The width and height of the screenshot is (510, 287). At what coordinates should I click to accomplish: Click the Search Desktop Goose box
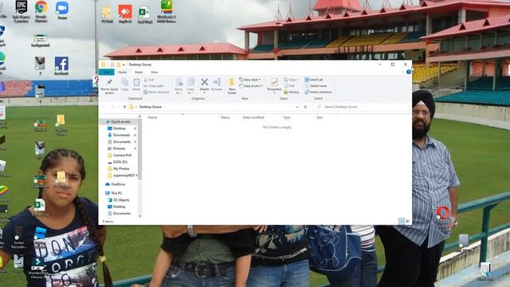361,107
